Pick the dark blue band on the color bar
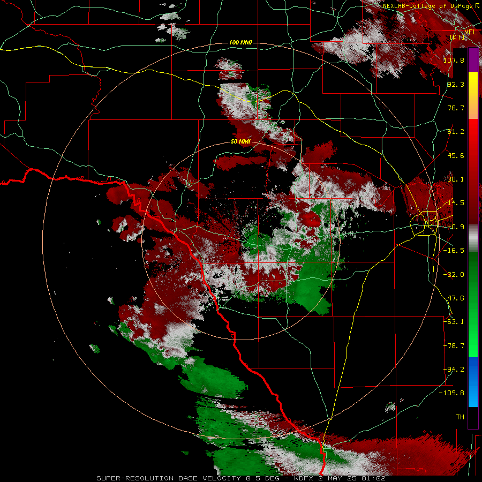482x482 pixels. 473,370
